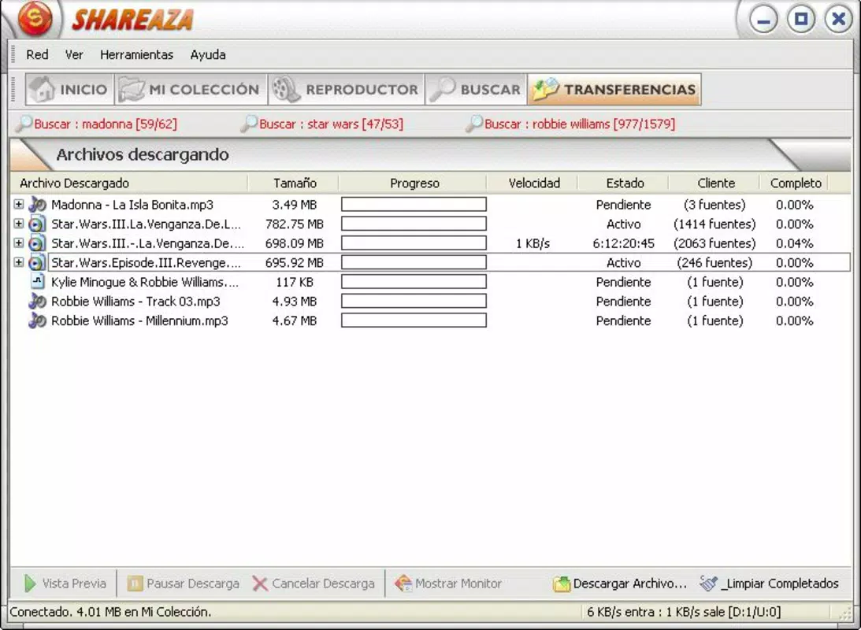The image size is (861, 630).
Task: Click the Mostrar Monitor icon
Action: pos(403,584)
